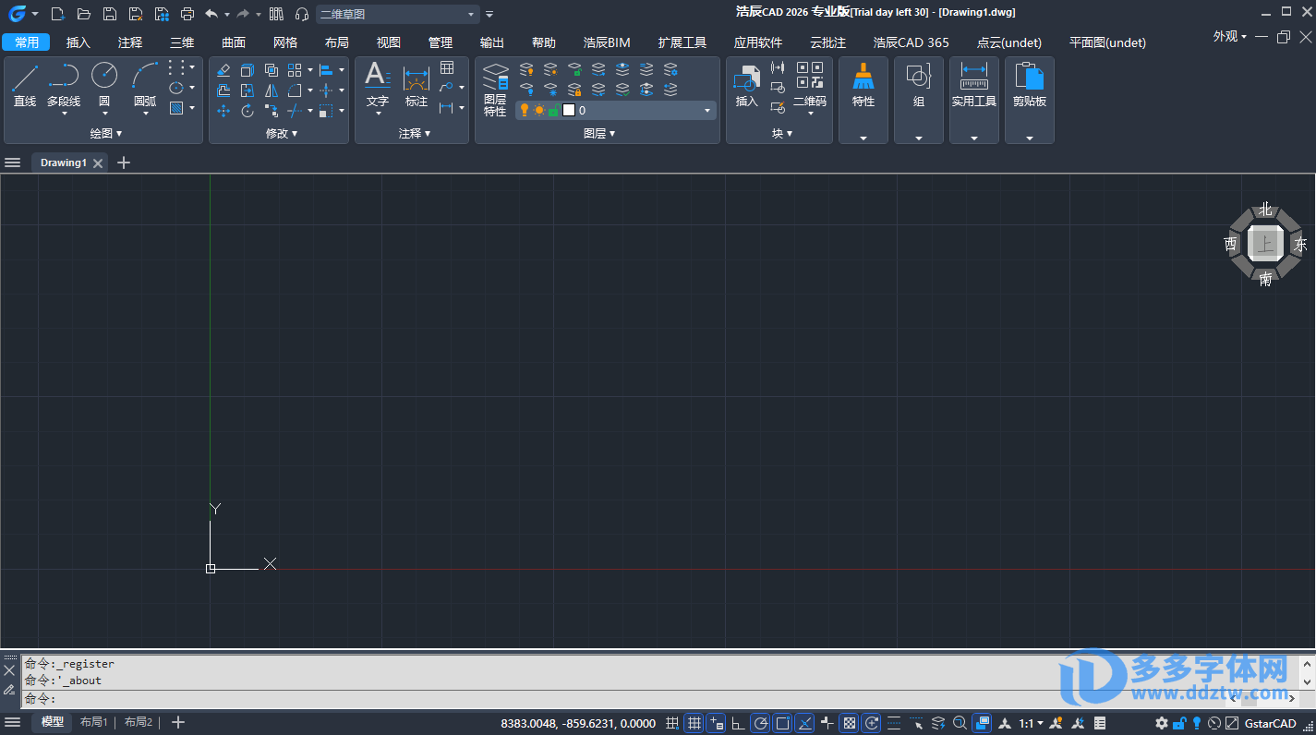Switch to the 布局1 layout tab
This screenshot has height=735, width=1316.
coord(94,722)
